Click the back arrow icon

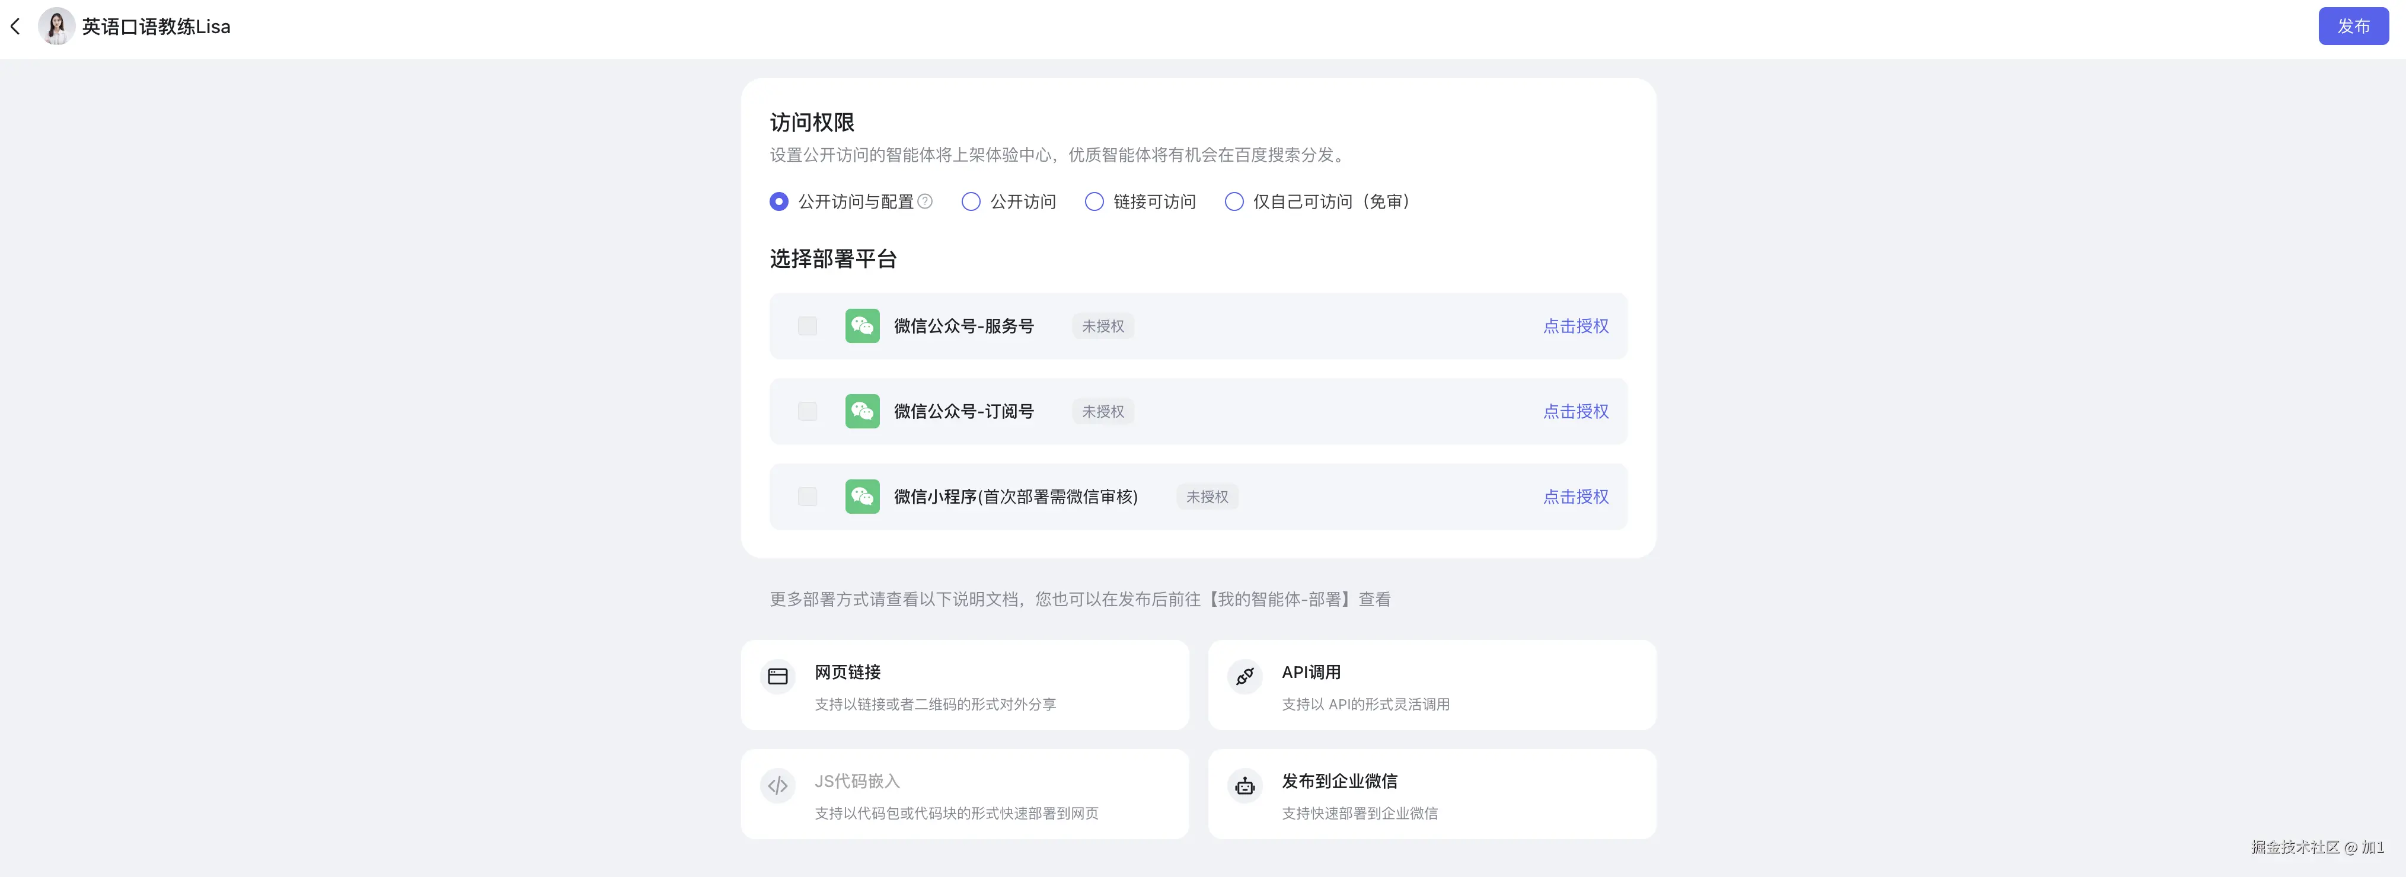(15, 26)
